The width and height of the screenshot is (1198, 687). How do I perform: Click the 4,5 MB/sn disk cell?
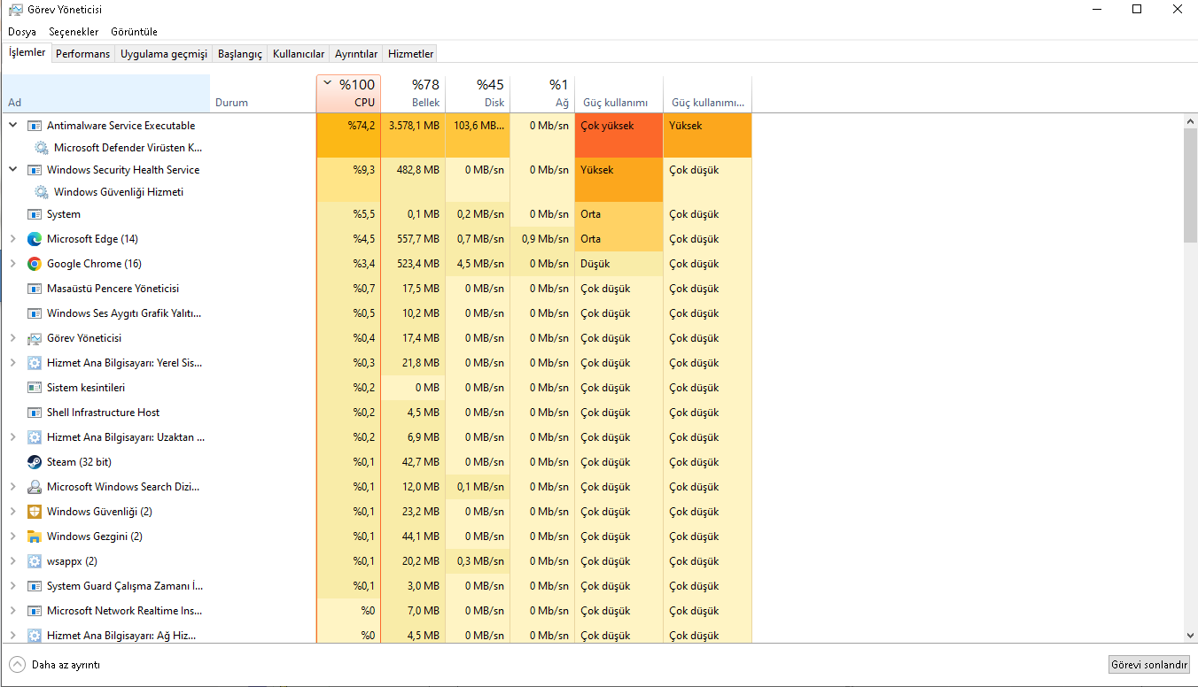[478, 264]
